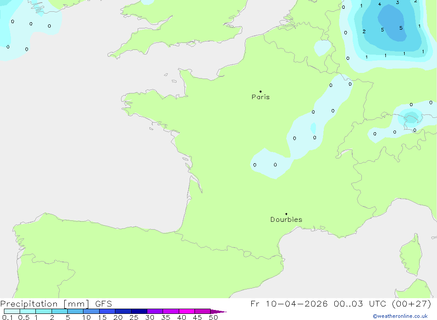Pick the 5–10 mm legend swatch
Viewport: 437px width, 320px height.
(76, 311)
